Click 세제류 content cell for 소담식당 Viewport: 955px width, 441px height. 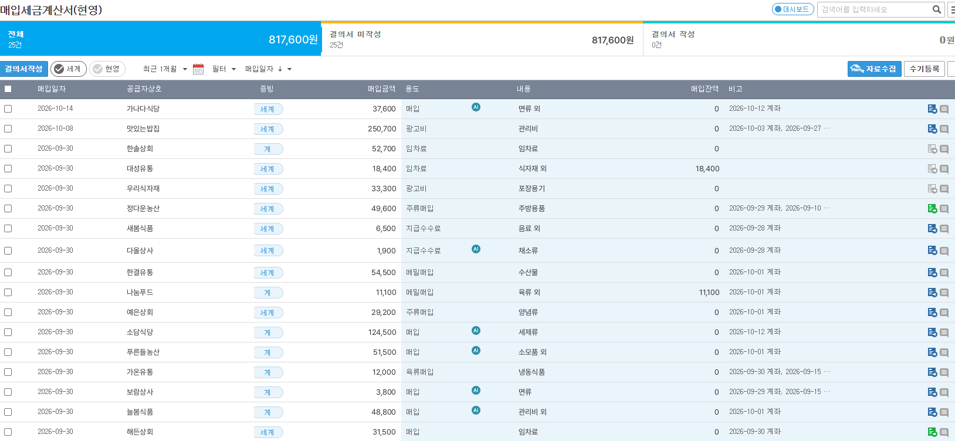point(528,333)
